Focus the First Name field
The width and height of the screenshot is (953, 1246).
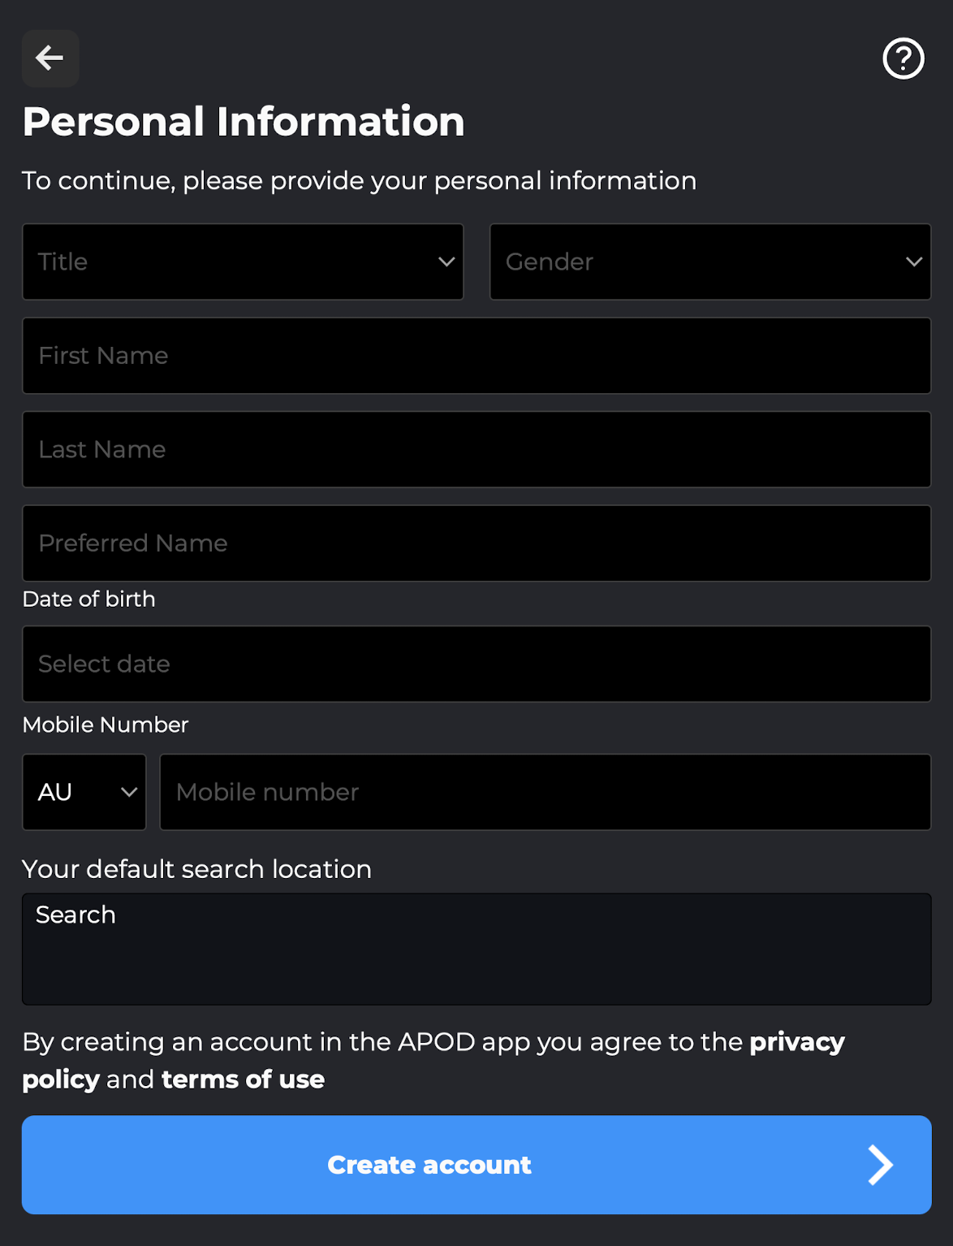tap(476, 356)
